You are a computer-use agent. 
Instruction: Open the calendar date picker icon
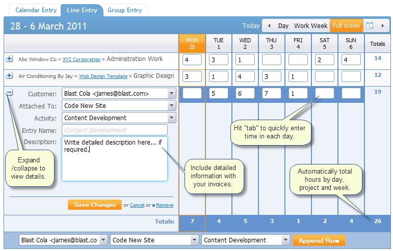pyautogui.click(x=370, y=26)
